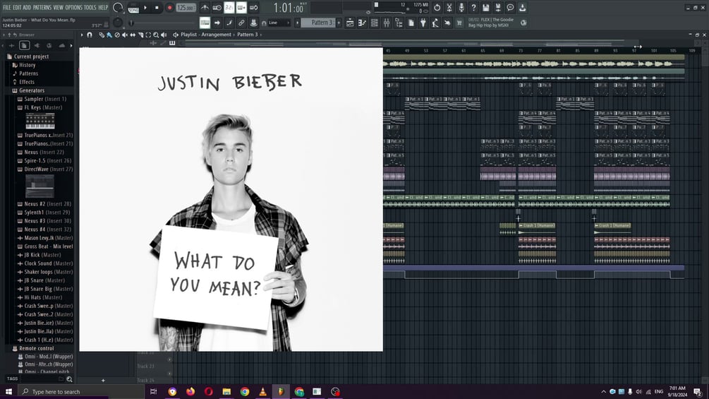Open the Pattern 3 selector
Viewport: 709px width, 399px height.
tap(318, 23)
